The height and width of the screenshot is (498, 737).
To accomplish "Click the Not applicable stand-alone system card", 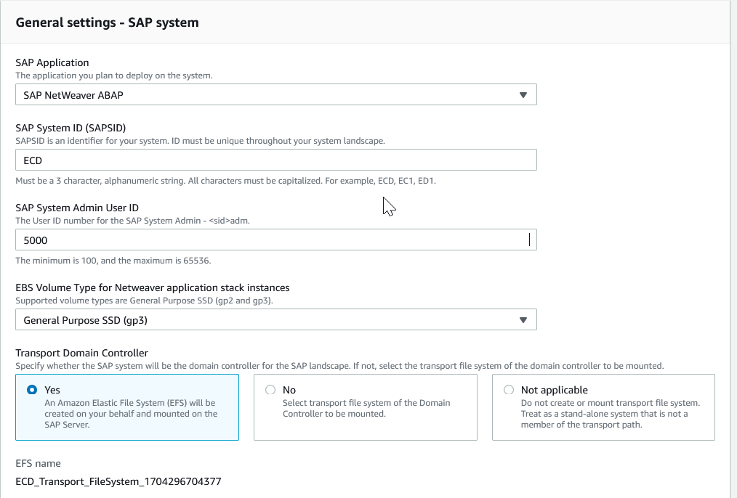I will 603,407.
